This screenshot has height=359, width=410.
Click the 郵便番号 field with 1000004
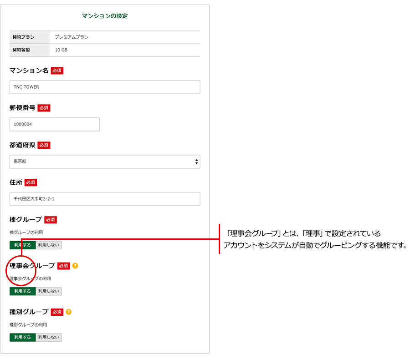tap(55, 124)
